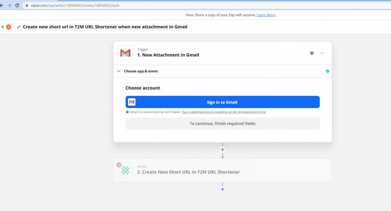Click the warning badge on the action step

pyautogui.click(x=118, y=165)
